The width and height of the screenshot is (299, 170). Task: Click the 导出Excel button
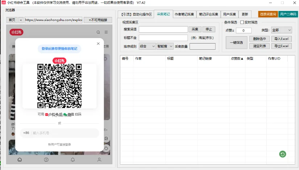click(282, 46)
